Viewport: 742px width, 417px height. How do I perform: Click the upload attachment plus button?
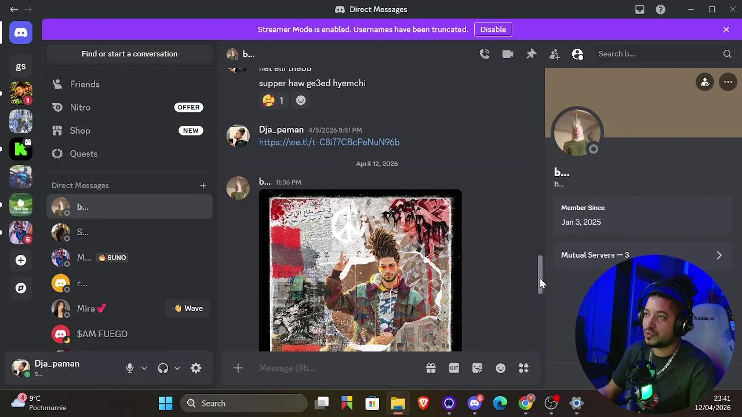click(x=238, y=368)
